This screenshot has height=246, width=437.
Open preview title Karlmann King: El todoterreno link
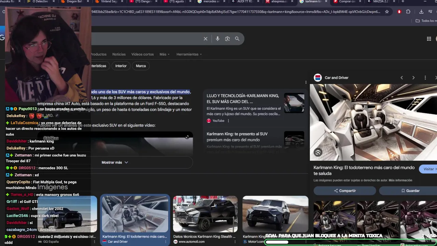[364, 170]
